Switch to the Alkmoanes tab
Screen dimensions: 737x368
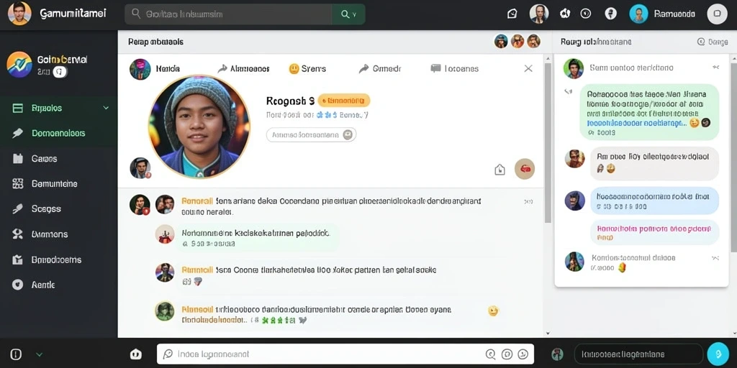243,69
